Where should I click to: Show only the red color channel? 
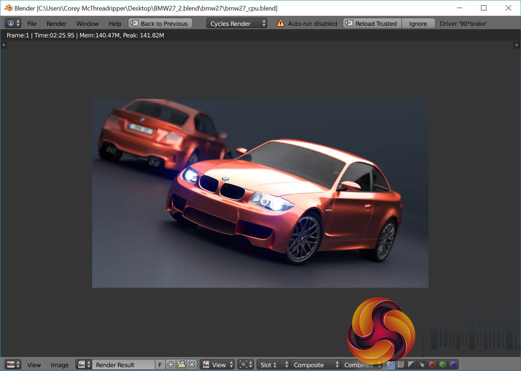pyautogui.click(x=432, y=365)
